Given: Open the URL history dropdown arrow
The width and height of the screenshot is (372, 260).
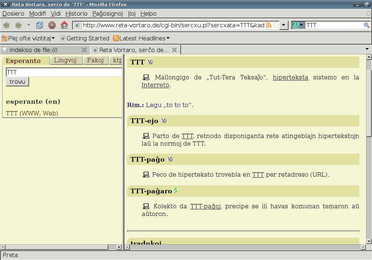Looking at the screenshot, I should coord(284,25).
